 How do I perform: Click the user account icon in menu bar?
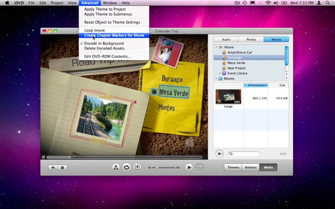pos(319,3)
